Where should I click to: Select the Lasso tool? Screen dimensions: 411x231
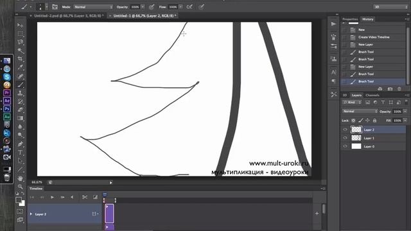20,42
